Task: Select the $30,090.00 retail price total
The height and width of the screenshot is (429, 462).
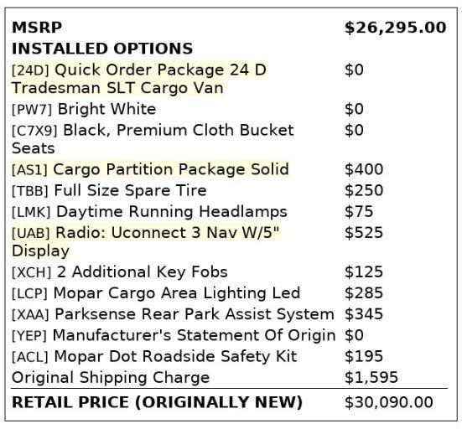Action: 389,402
